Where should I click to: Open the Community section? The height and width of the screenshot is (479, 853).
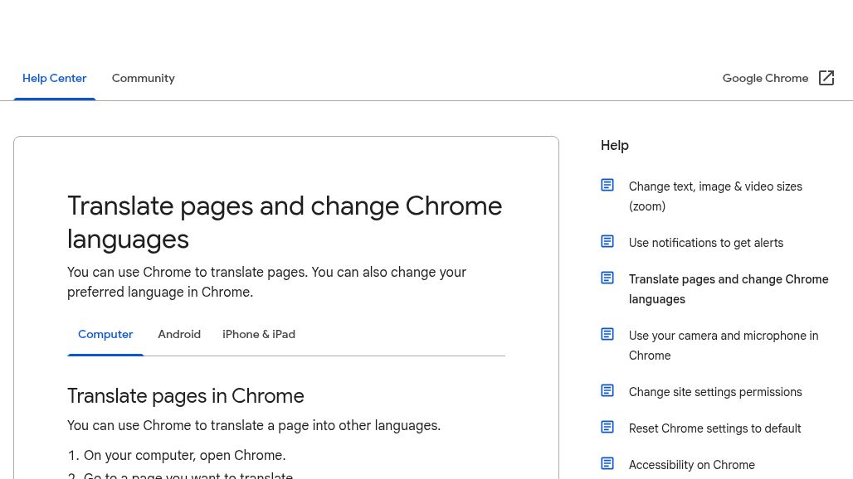pos(143,78)
